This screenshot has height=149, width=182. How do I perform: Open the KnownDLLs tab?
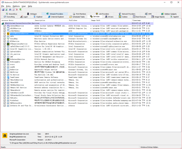coord(12,14)
